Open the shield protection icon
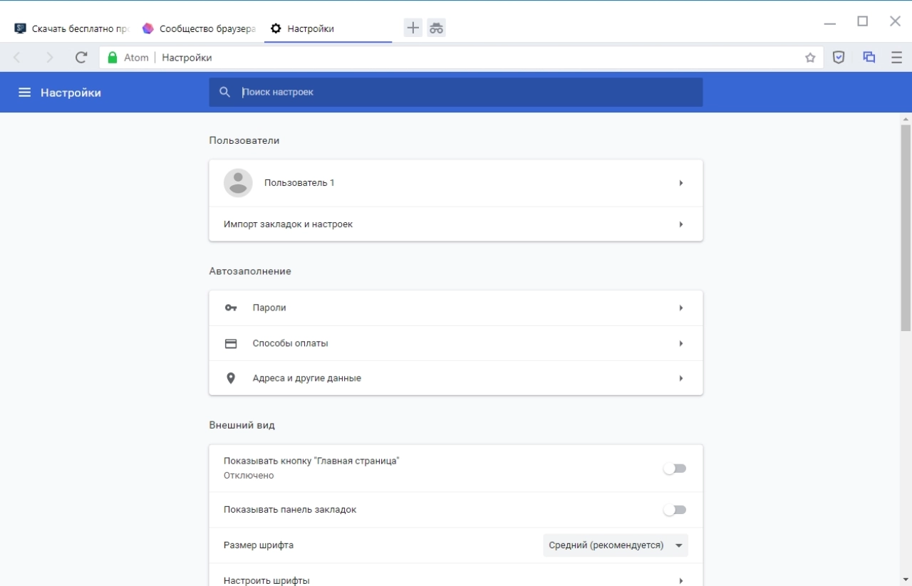912x586 pixels. [x=839, y=58]
